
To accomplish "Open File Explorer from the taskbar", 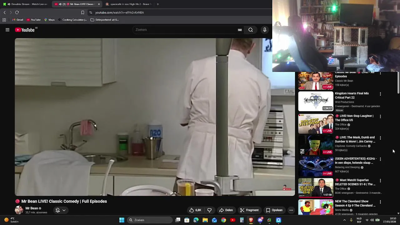I will tap(205, 220).
